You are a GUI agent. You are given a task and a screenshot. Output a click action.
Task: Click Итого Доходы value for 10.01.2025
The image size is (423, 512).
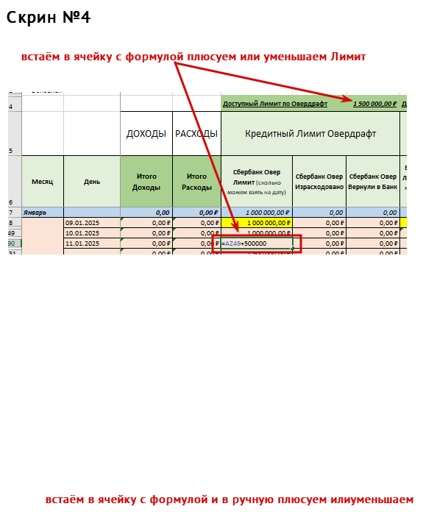[146, 233]
